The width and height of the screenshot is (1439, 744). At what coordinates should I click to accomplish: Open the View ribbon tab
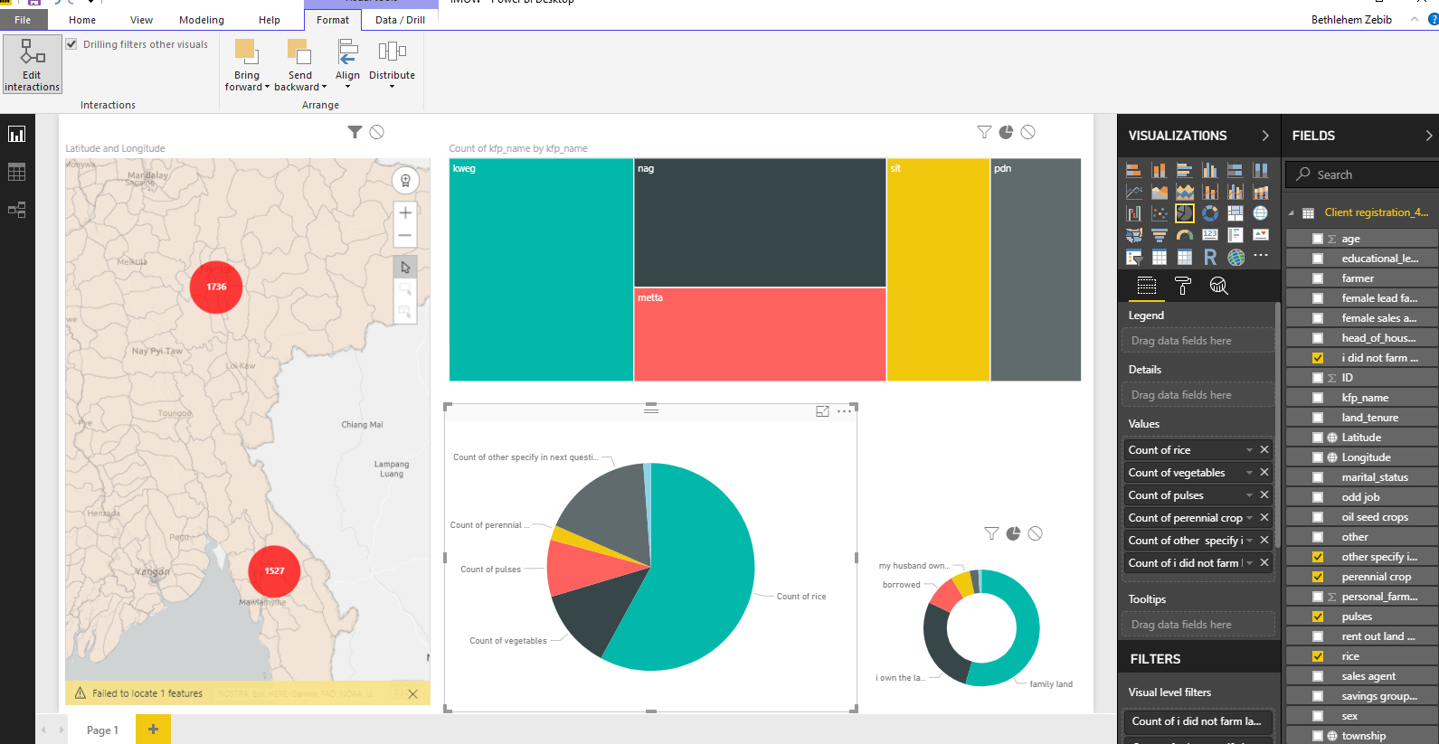point(141,20)
